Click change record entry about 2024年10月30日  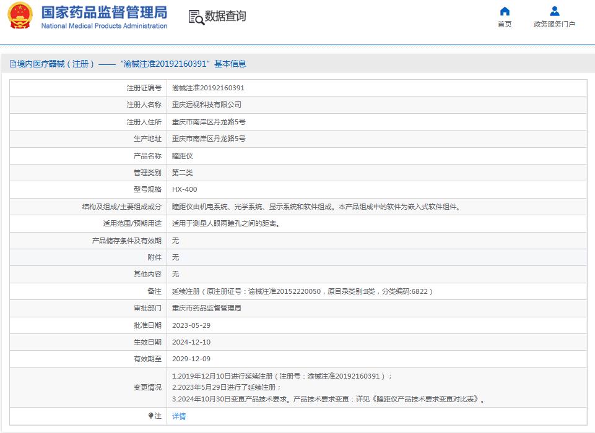328,400
